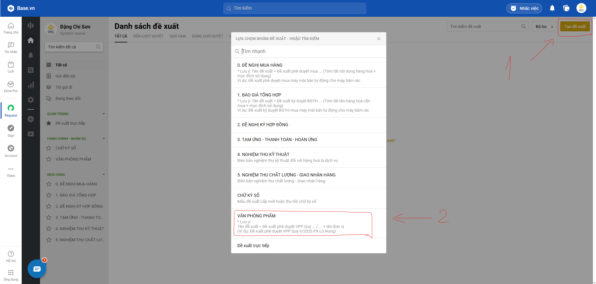Click the Tin nhắn messages icon
596x284 pixels.
click(11, 47)
